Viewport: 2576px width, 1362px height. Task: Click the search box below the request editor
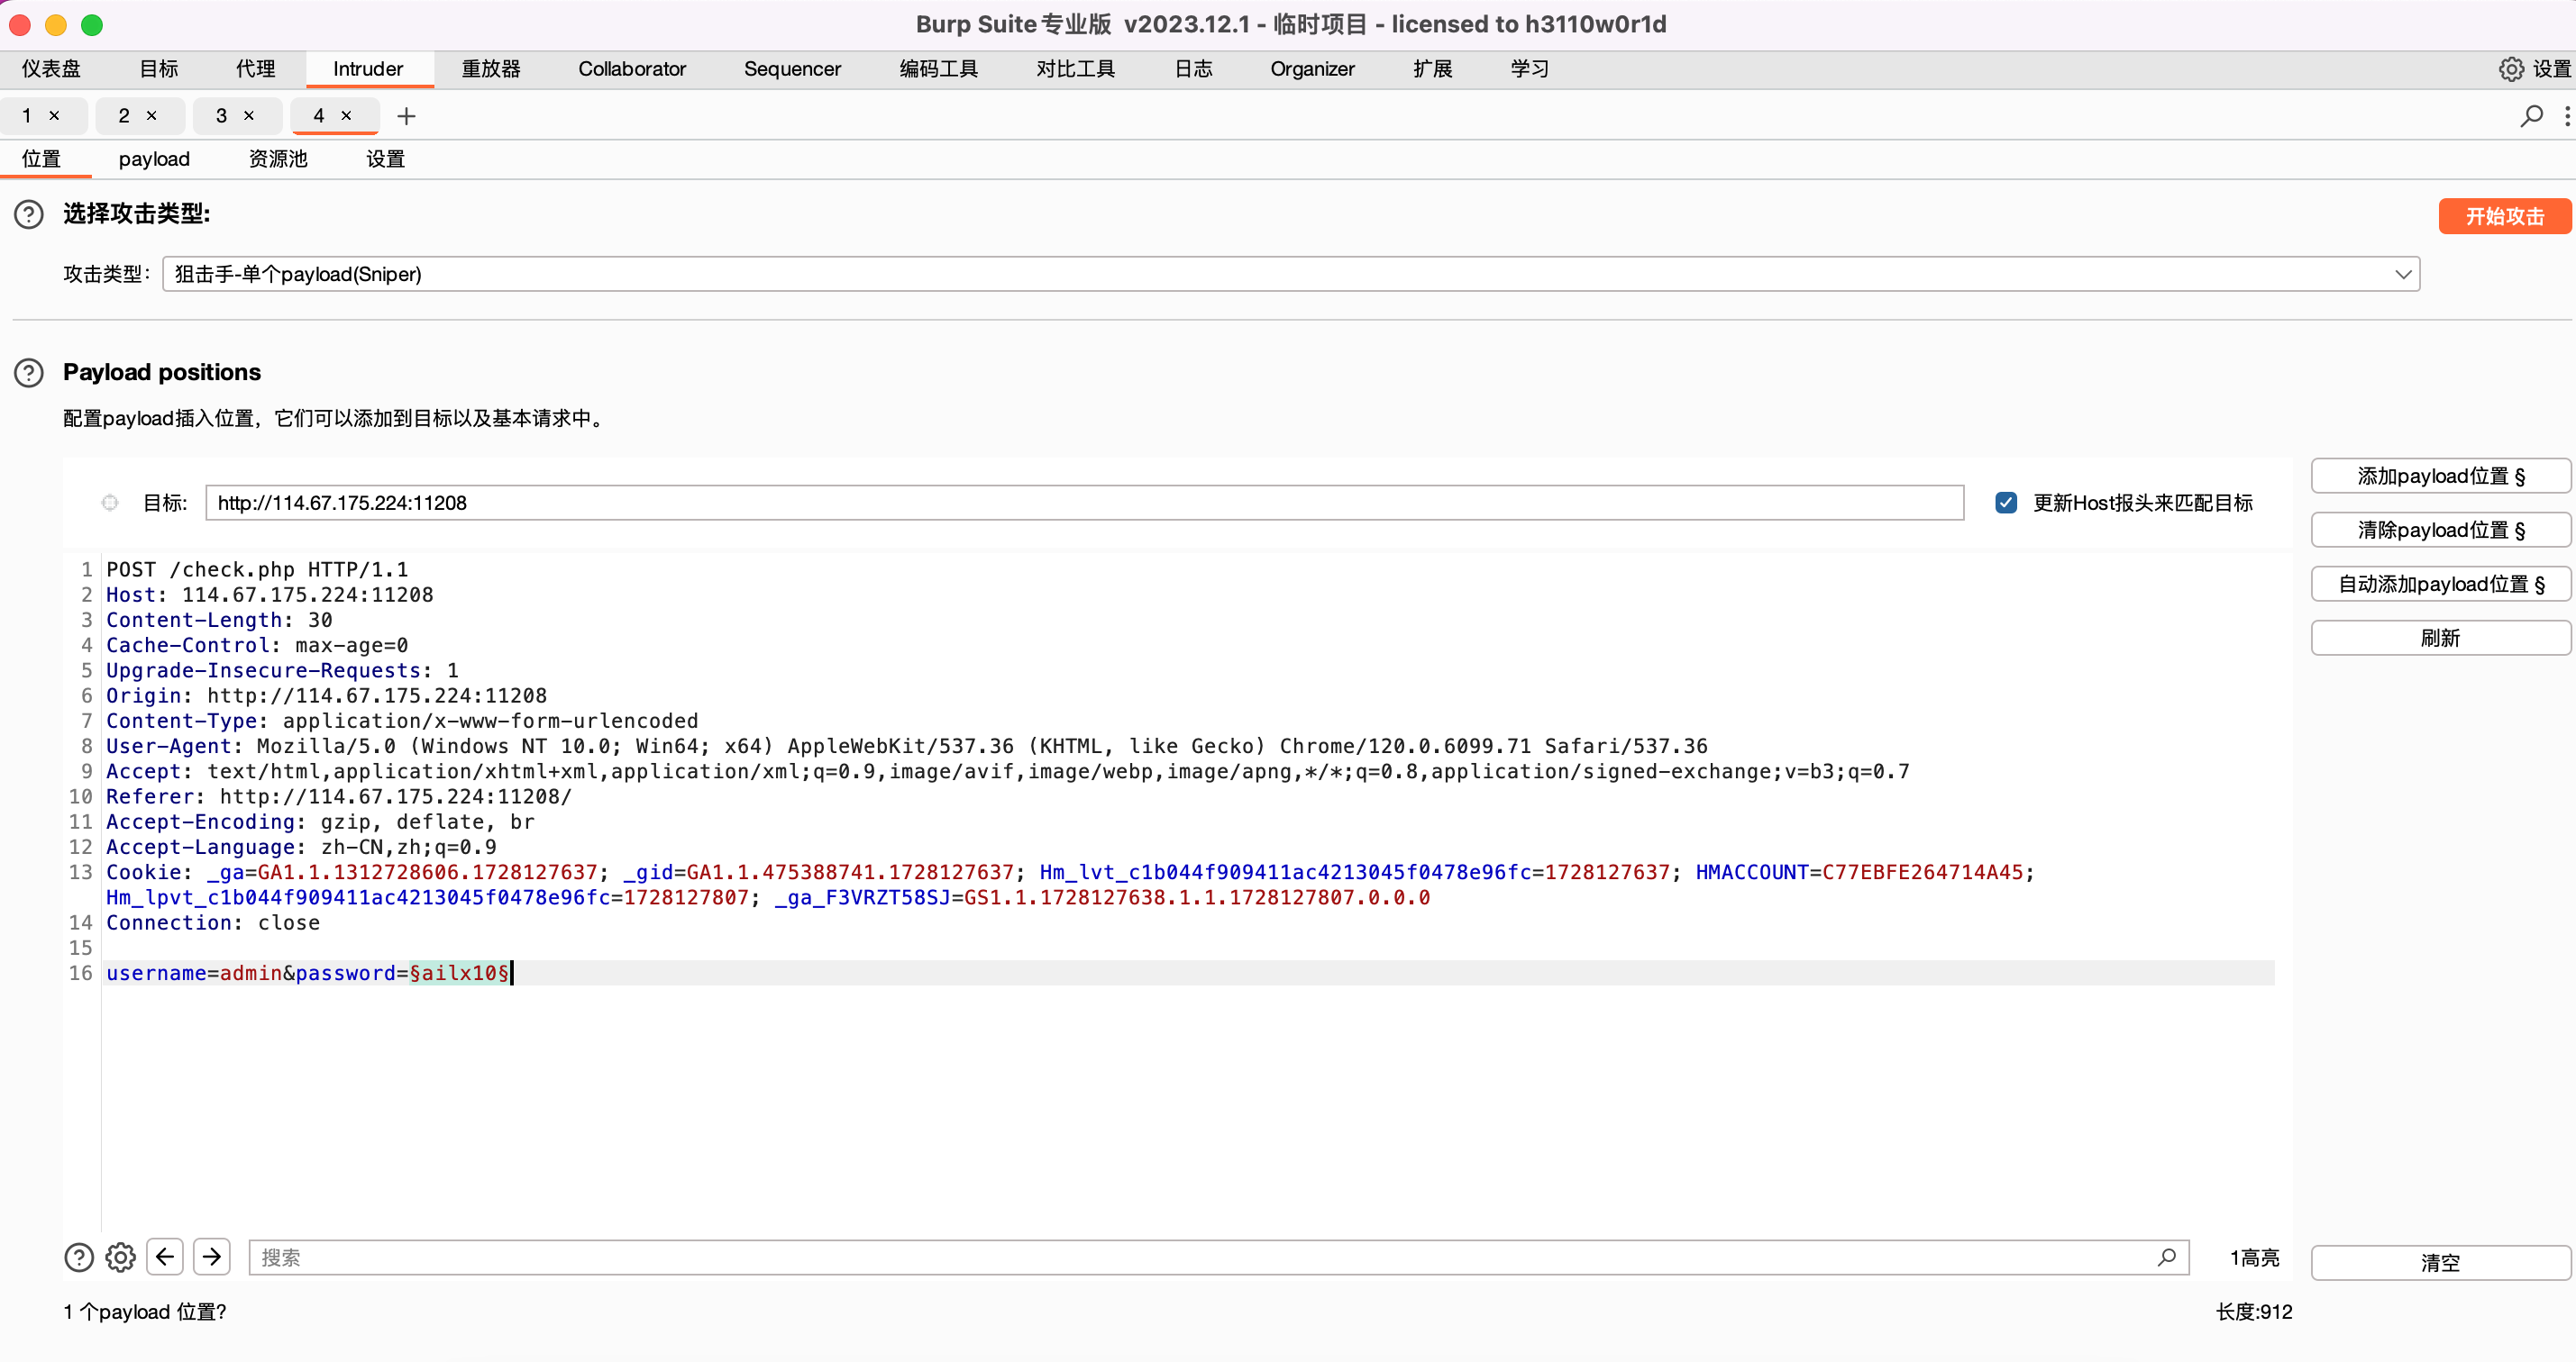pos(1200,1258)
